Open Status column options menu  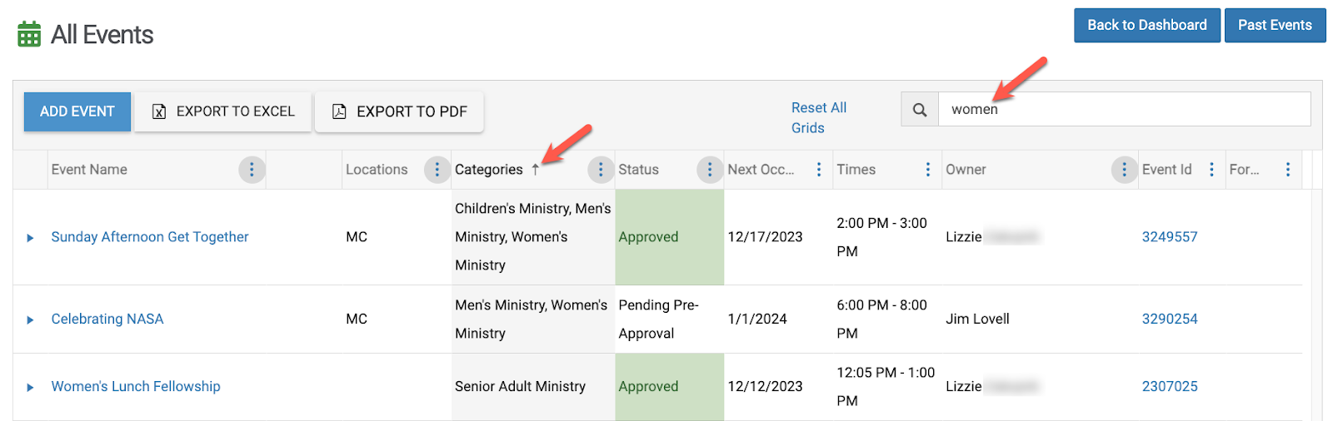click(x=709, y=170)
